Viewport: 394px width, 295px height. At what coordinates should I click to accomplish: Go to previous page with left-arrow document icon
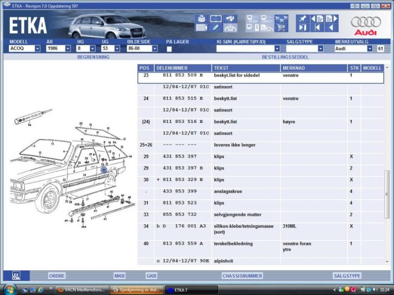pos(317,19)
